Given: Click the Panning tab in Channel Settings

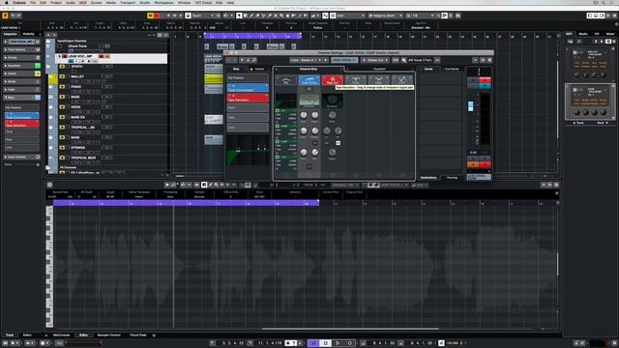Looking at the screenshot, I should pyautogui.click(x=452, y=178).
